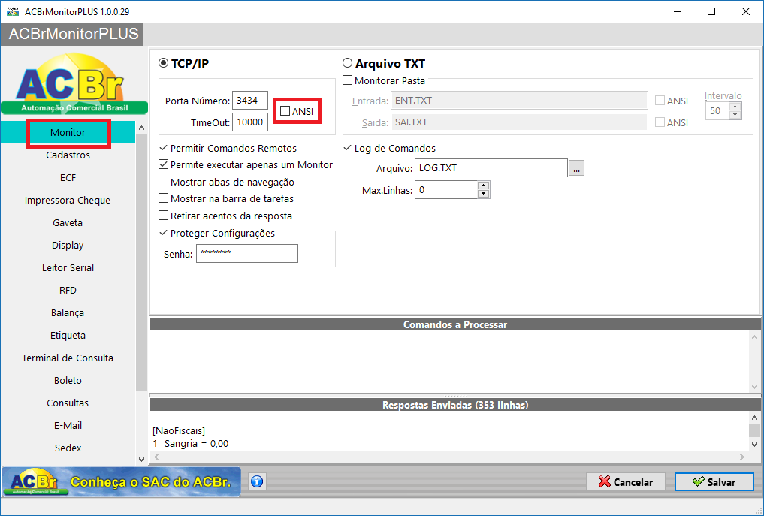Image resolution: width=764 pixels, height=516 pixels.
Task: Switch to Consultas settings
Action: [x=68, y=403]
